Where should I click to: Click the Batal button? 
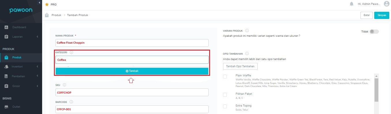[366, 15]
